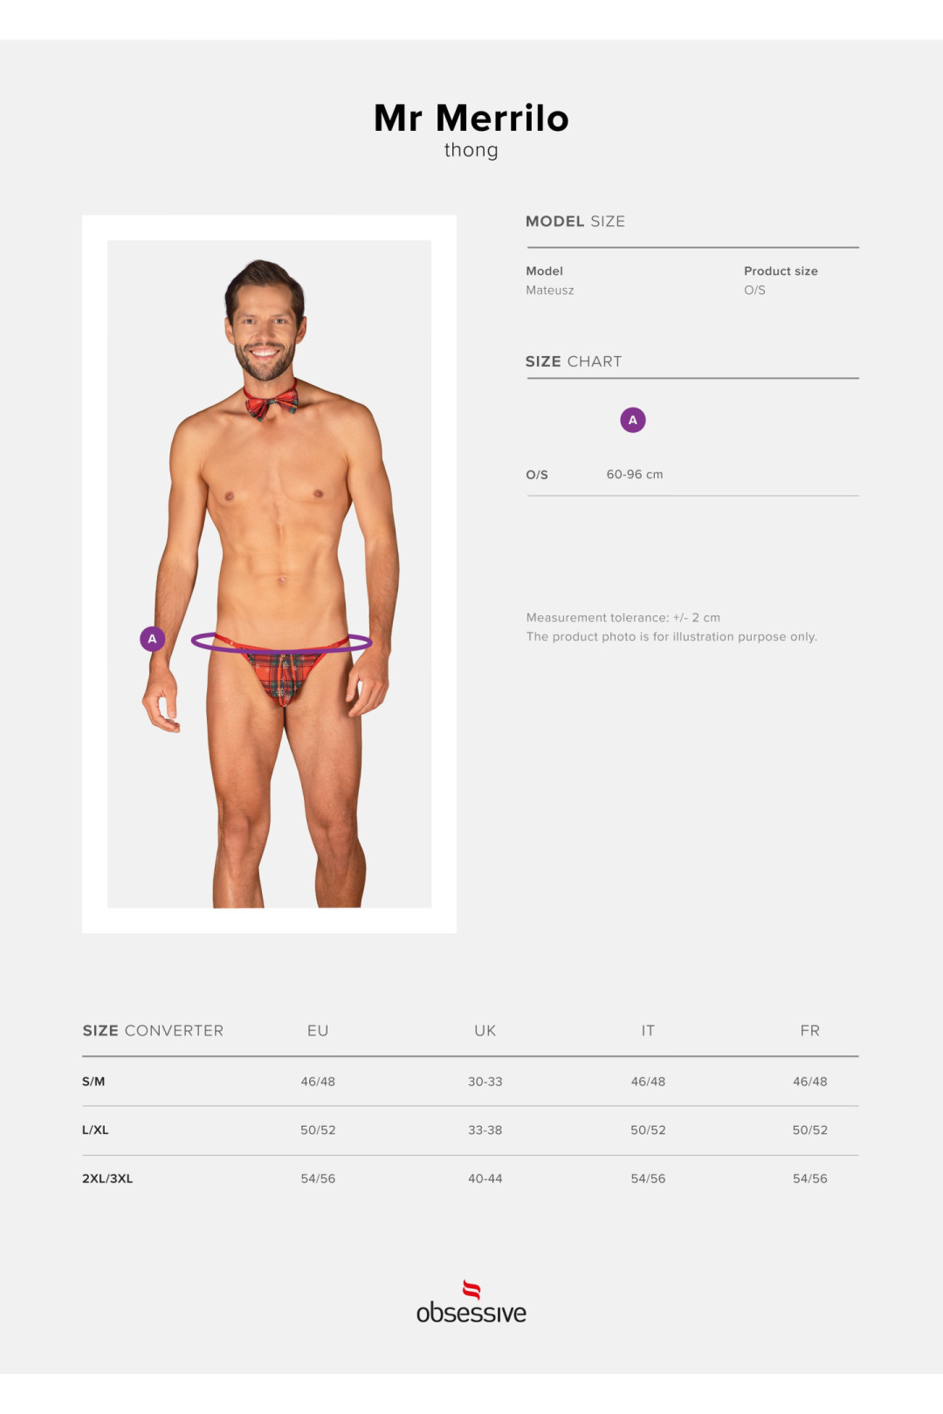
Task: Click the model product photo
Action: pos(269,573)
